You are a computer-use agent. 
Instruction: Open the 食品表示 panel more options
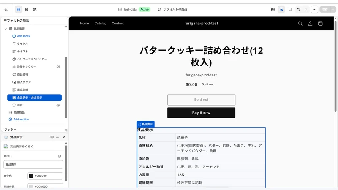pyautogui.click(x=57, y=137)
